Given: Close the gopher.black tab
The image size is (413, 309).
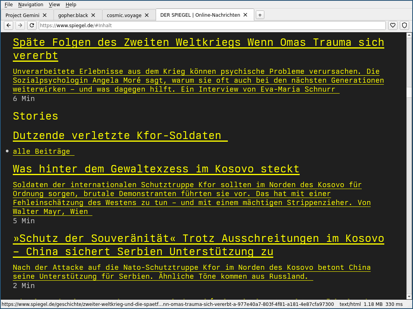Looking at the screenshot, I should pyautogui.click(x=93, y=15).
